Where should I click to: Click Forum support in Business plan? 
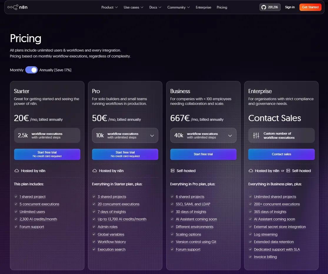(188, 249)
